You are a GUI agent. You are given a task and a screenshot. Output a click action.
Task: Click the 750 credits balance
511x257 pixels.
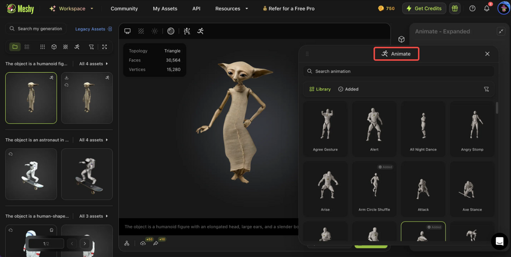tap(387, 8)
